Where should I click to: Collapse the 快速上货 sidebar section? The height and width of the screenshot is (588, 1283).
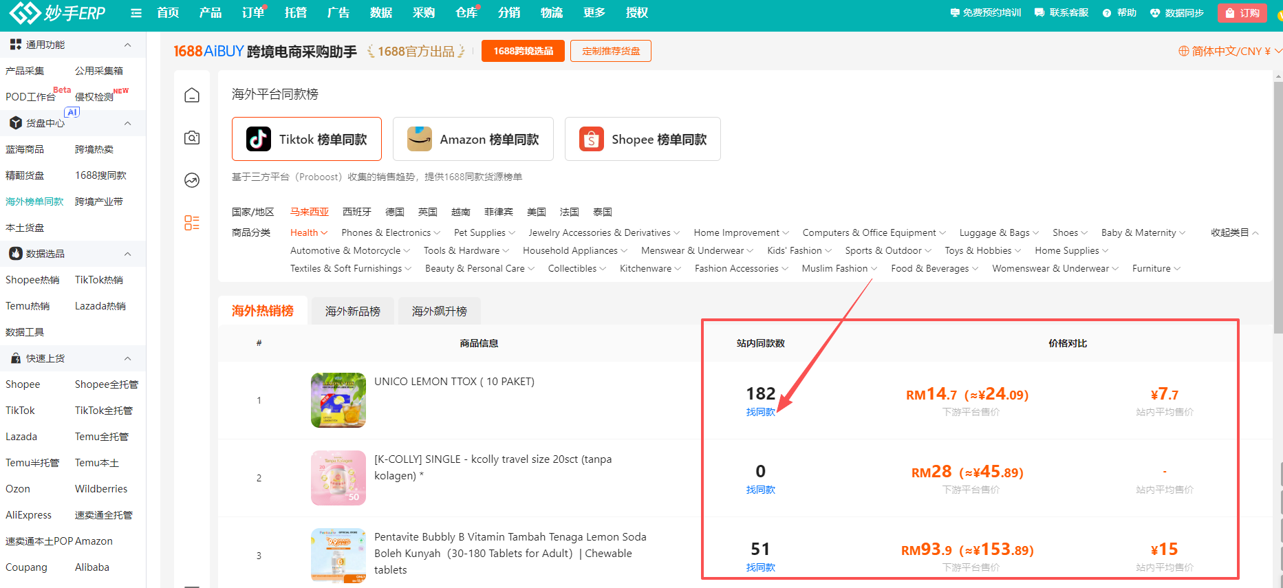[x=127, y=358]
